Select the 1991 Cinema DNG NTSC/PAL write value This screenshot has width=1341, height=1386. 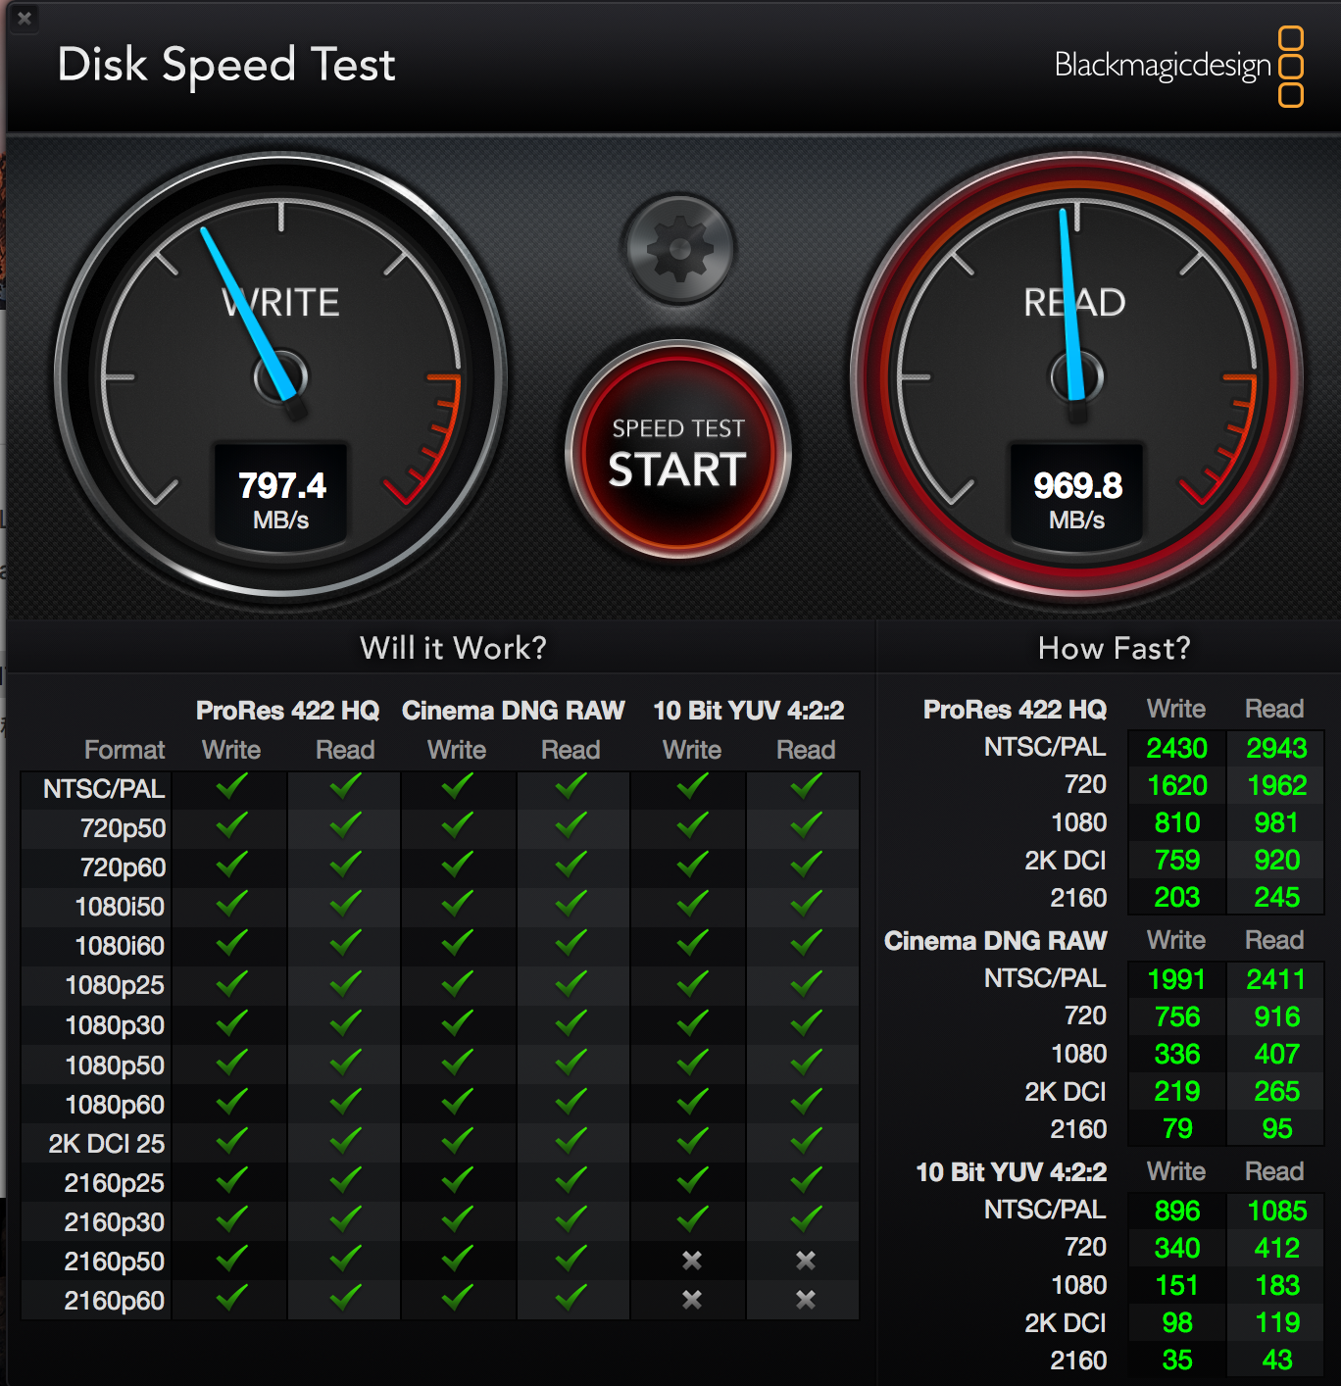point(1176,980)
